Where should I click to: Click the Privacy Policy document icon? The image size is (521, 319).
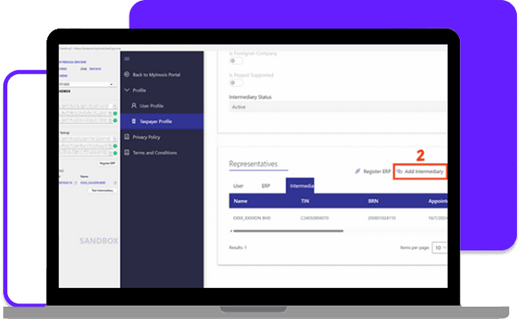click(x=126, y=137)
